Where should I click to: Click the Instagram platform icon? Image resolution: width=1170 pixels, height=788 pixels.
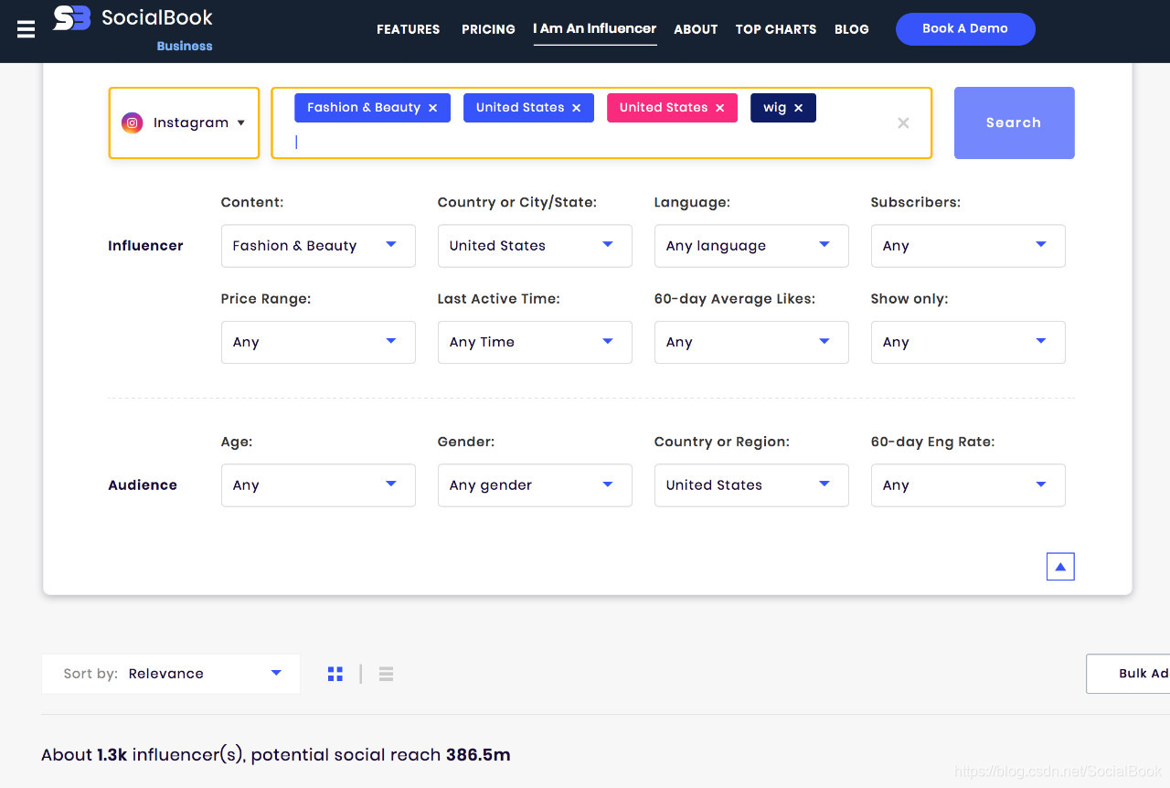(x=133, y=122)
